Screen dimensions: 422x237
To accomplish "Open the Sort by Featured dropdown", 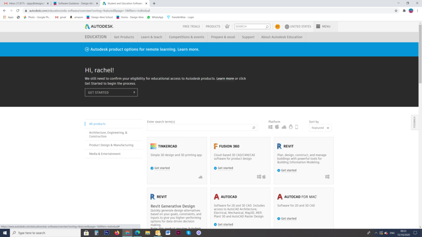I will click(320, 128).
